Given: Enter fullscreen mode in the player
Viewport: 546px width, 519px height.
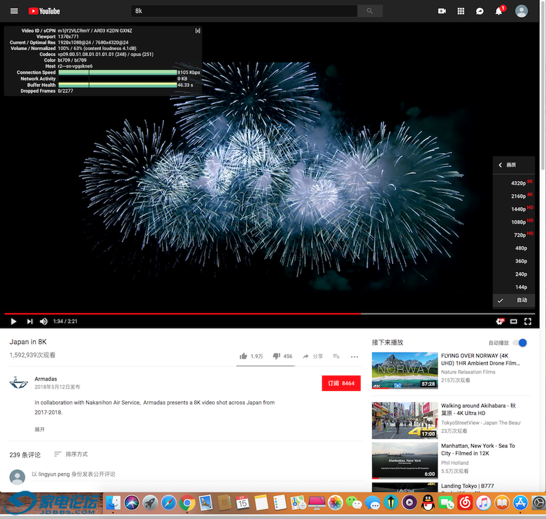Looking at the screenshot, I should [x=528, y=322].
